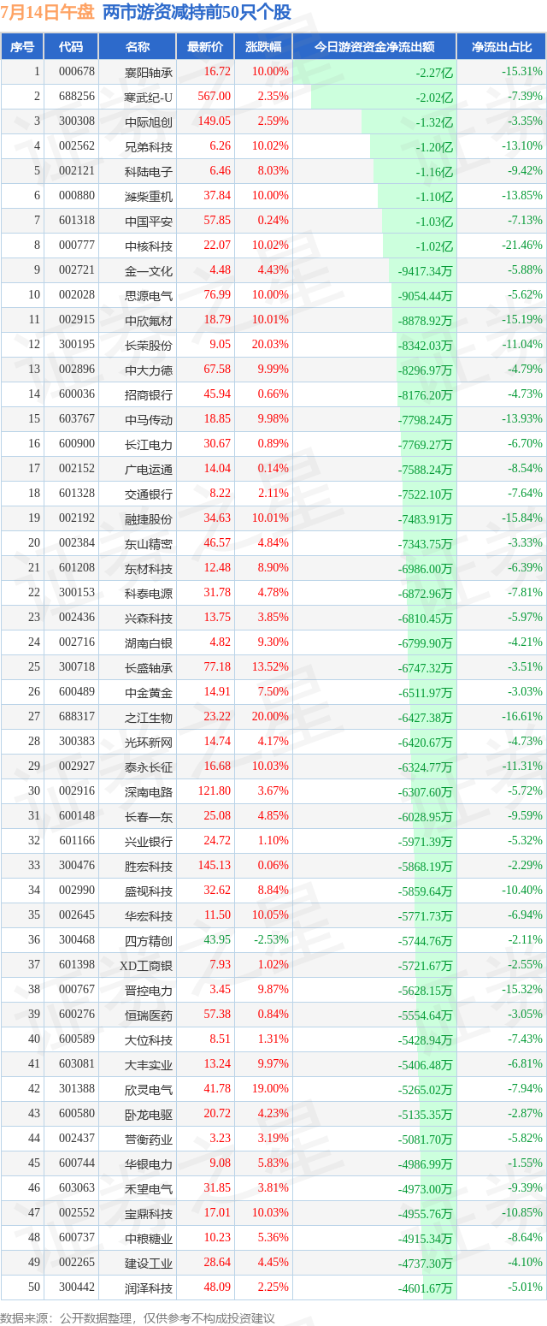Click 20.03% change for 长荣股份
Screen dimensions: 547x1326
tap(271, 345)
